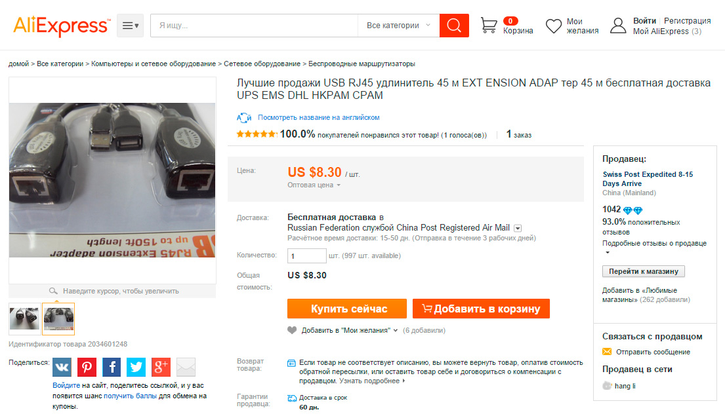
Task: Share on Facebook icon
Action: click(x=112, y=367)
